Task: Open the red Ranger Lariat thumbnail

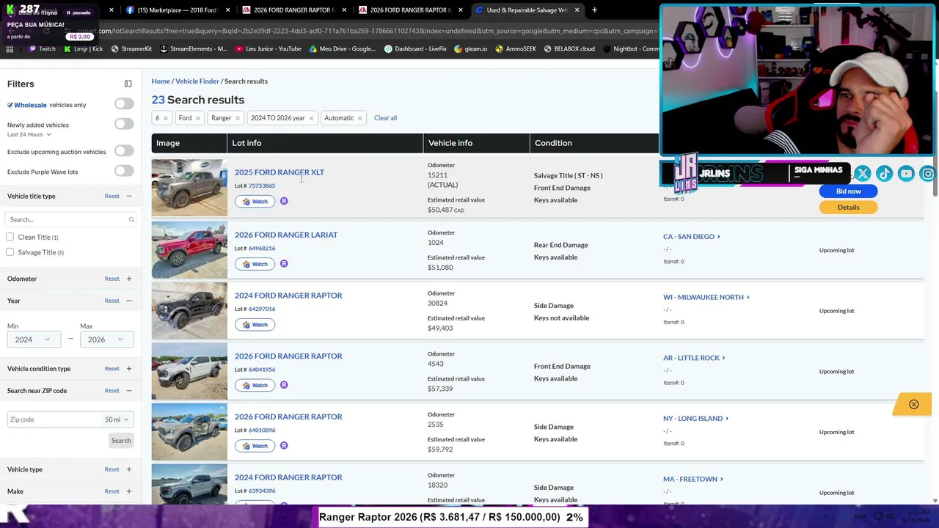Action: point(189,250)
